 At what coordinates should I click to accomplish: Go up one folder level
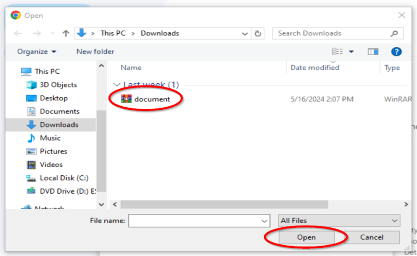tap(66, 33)
